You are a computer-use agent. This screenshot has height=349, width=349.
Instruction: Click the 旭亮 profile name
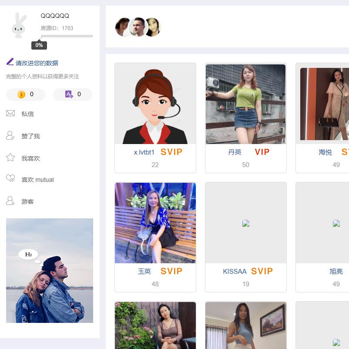coord(336,271)
